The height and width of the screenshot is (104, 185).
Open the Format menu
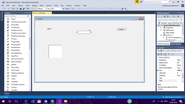[49, 5]
